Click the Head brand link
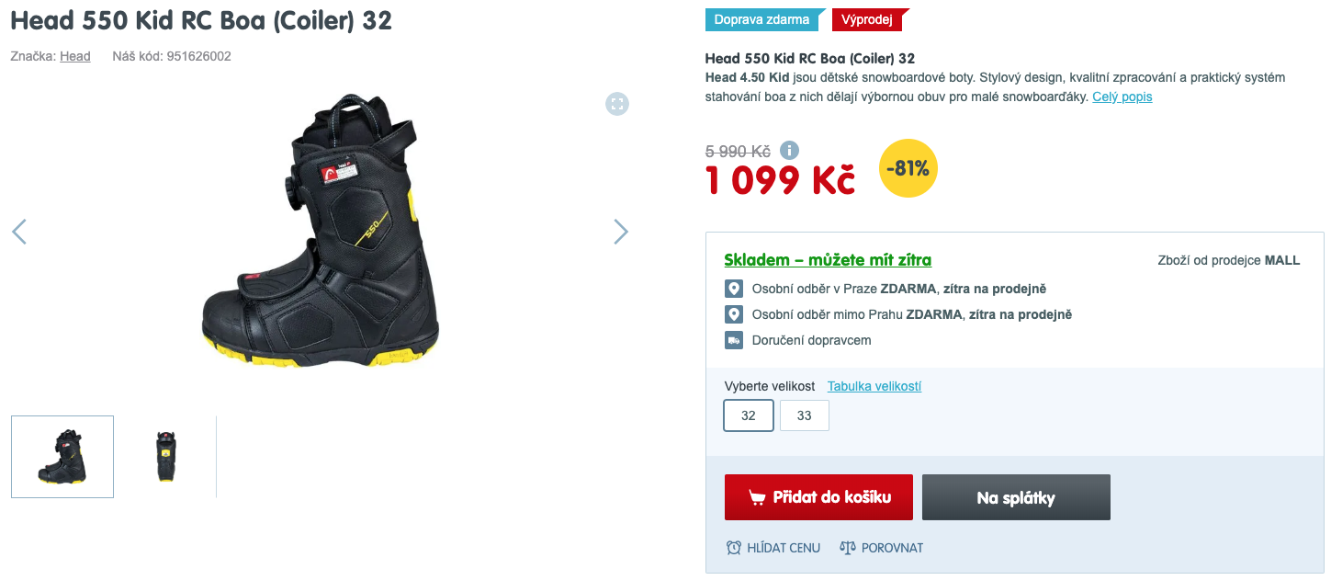1331x580 pixels. pos(75,56)
